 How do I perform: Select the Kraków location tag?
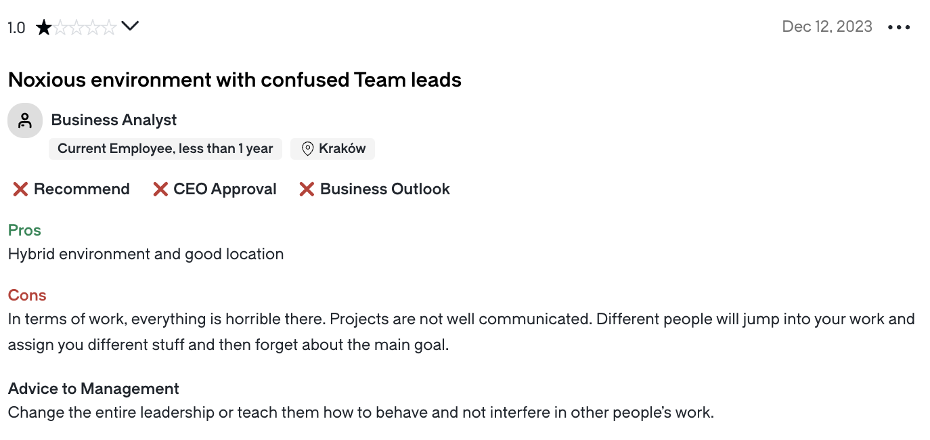(332, 149)
